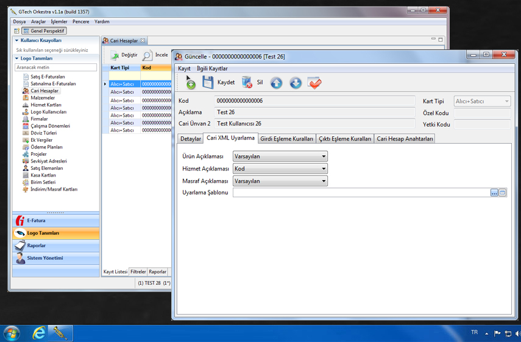Open the E-Fatura navigation section

pos(56,220)
